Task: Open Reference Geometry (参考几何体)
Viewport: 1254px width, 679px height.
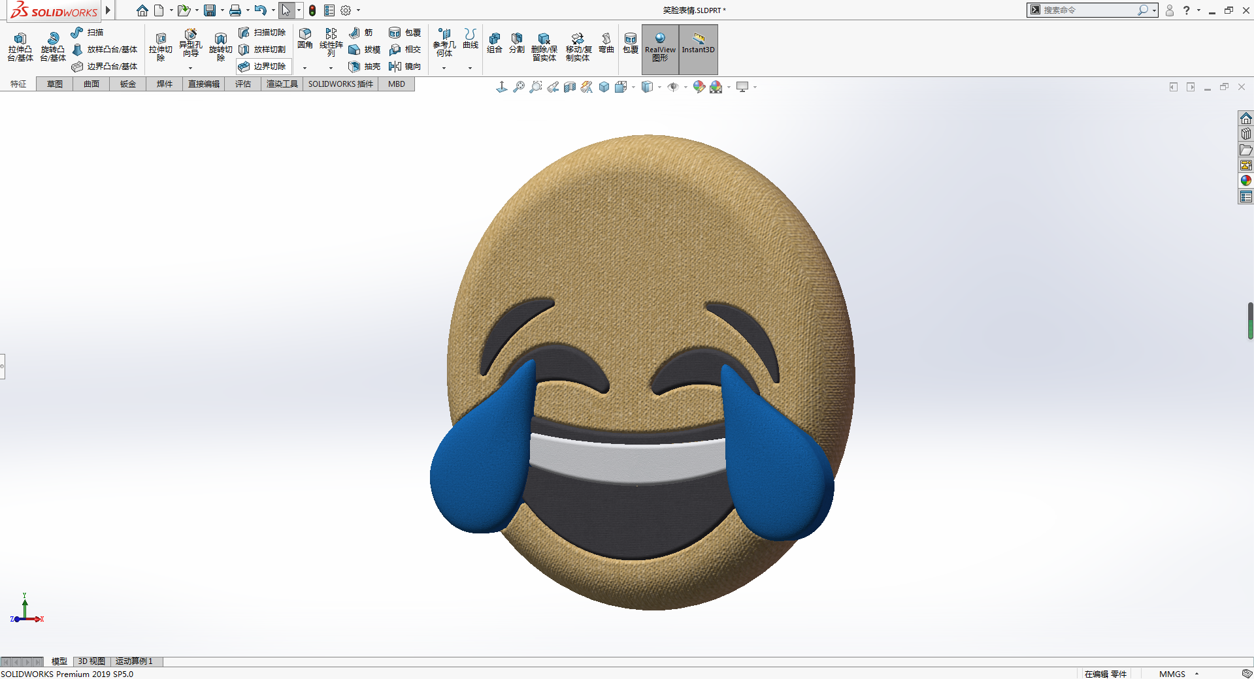Action: coord(444,42)
